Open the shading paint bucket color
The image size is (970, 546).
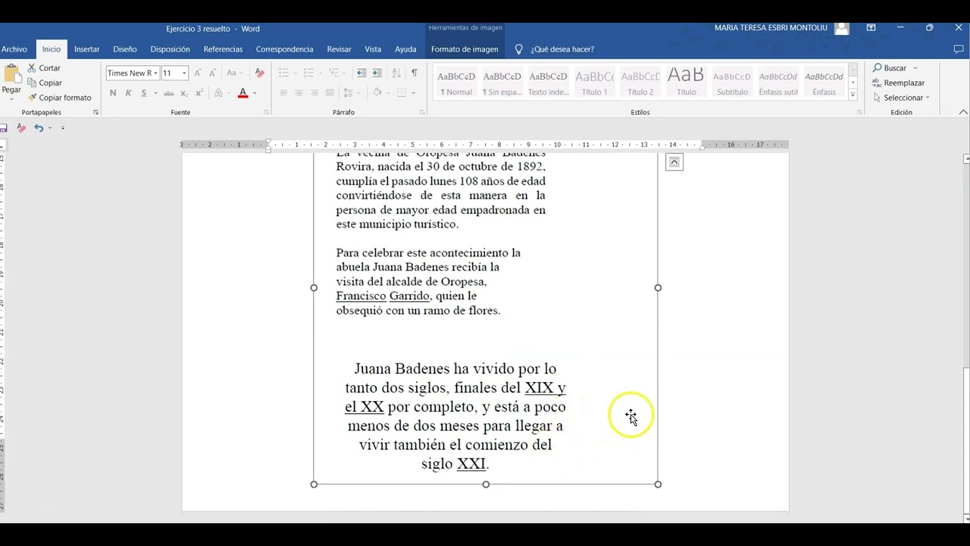(x=377, y=93)
